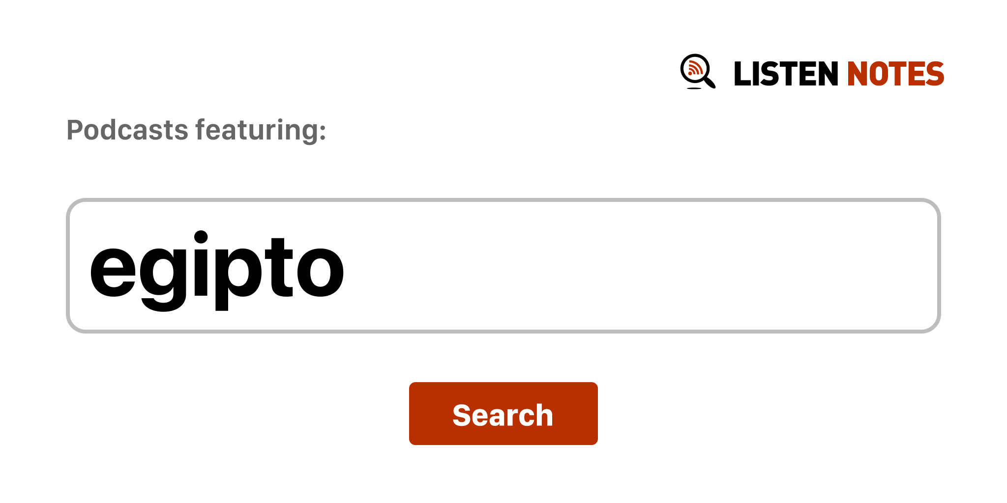Click the red NOTES word in the logo

(895, 74)
